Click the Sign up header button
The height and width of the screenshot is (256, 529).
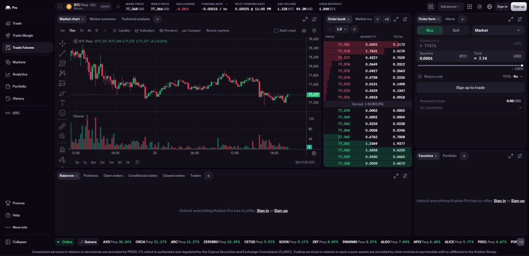518,7
